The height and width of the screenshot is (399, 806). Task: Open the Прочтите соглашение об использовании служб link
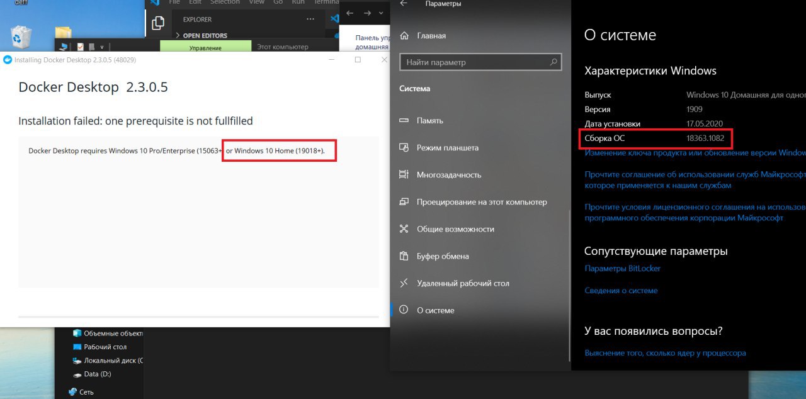click(x=695, y=180)
